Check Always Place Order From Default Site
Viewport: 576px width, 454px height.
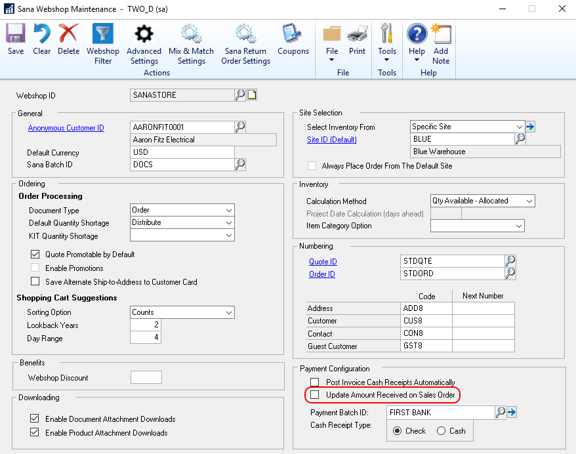pyautogui.click(x=312, y=166)
